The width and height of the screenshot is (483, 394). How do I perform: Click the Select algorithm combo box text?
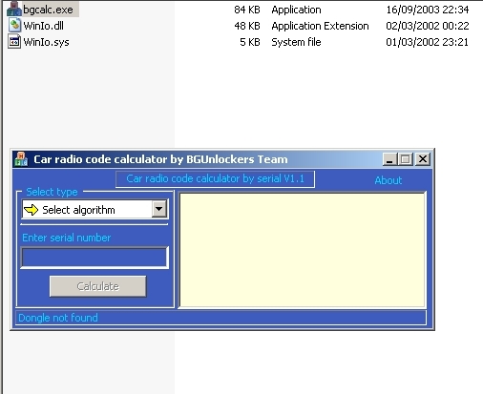coord(78,210)
